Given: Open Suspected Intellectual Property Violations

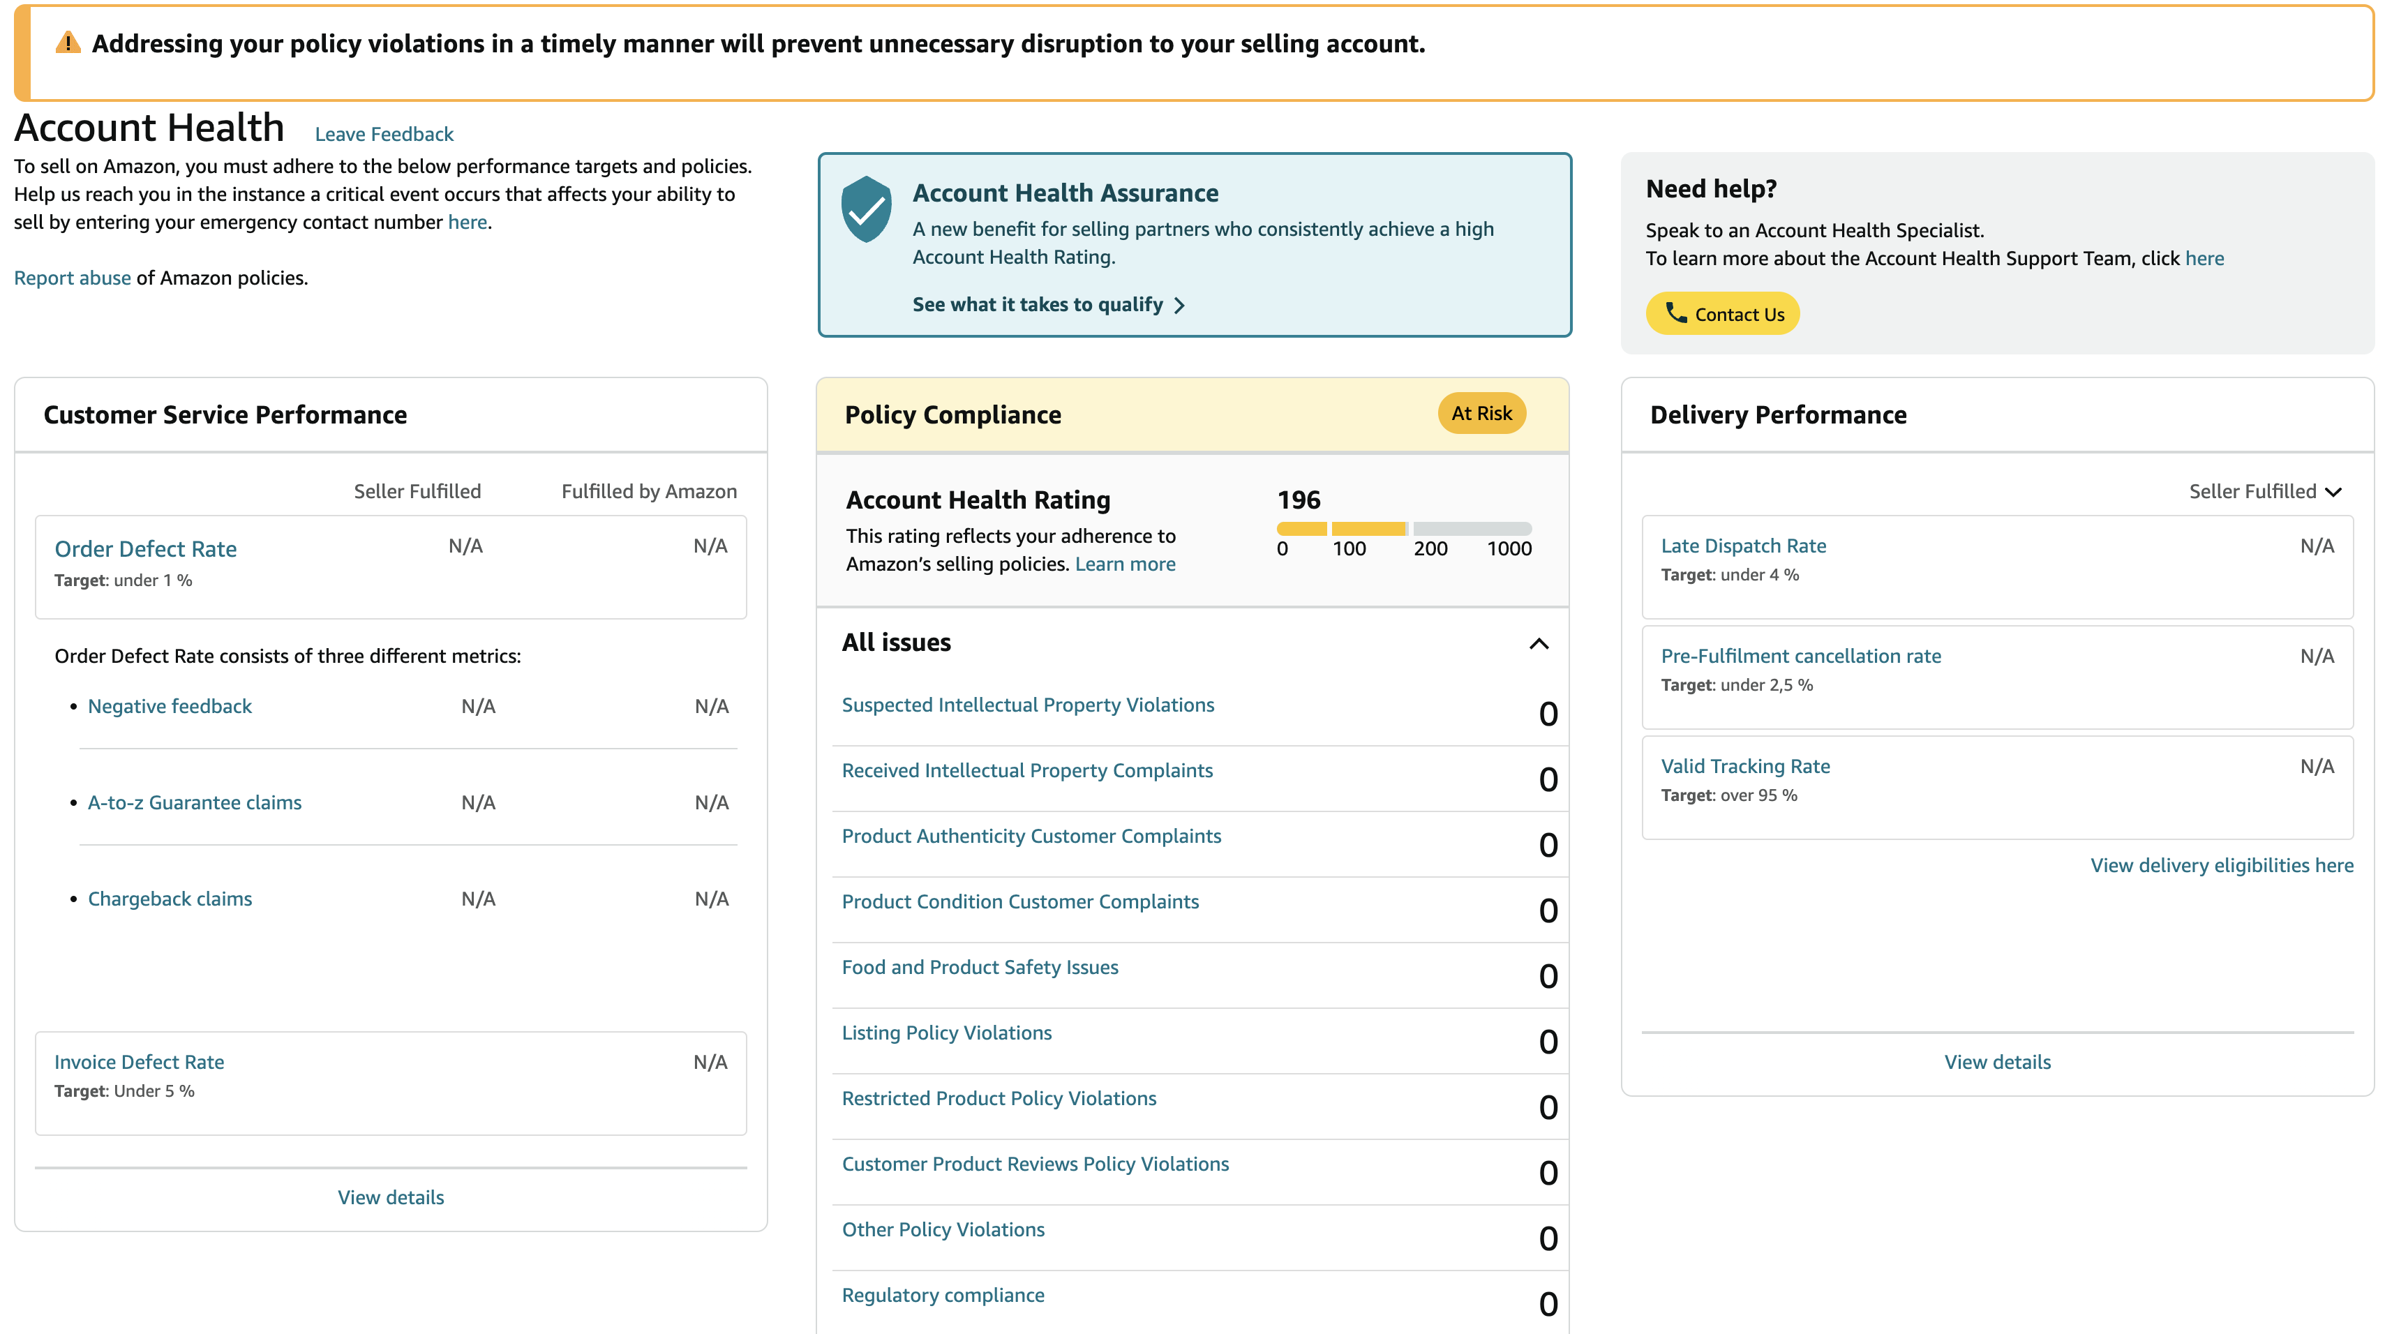Looking at the screenshot, I should [1028, 705].
